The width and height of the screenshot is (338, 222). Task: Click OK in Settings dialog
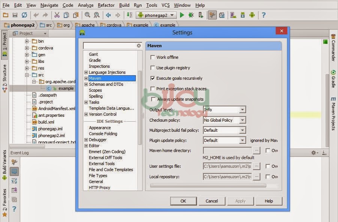tap(183, 201)
